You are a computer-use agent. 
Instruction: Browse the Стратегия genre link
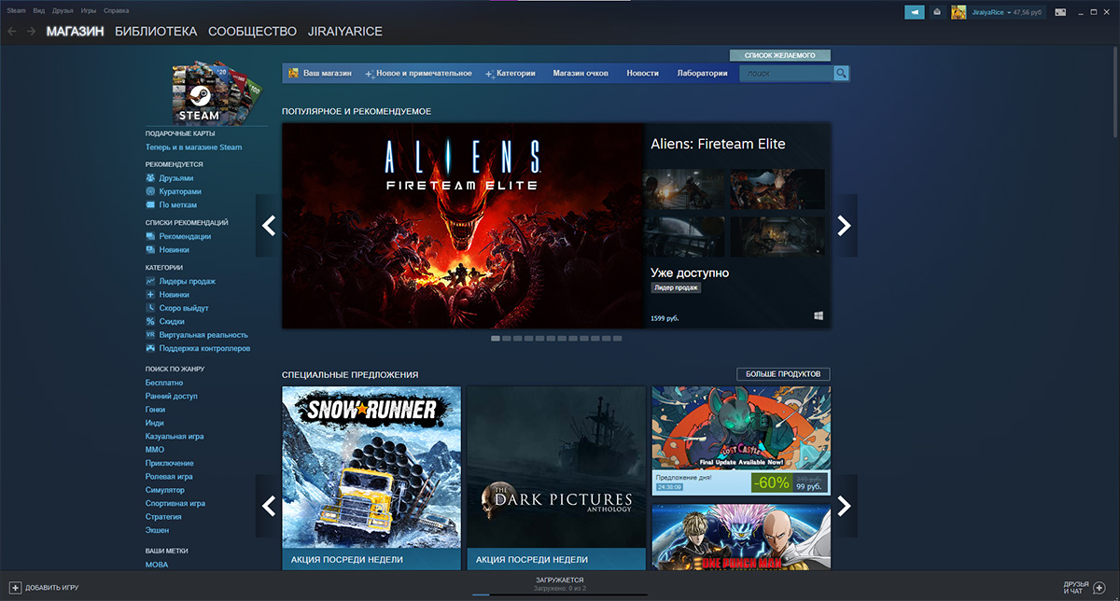point(163,516)
